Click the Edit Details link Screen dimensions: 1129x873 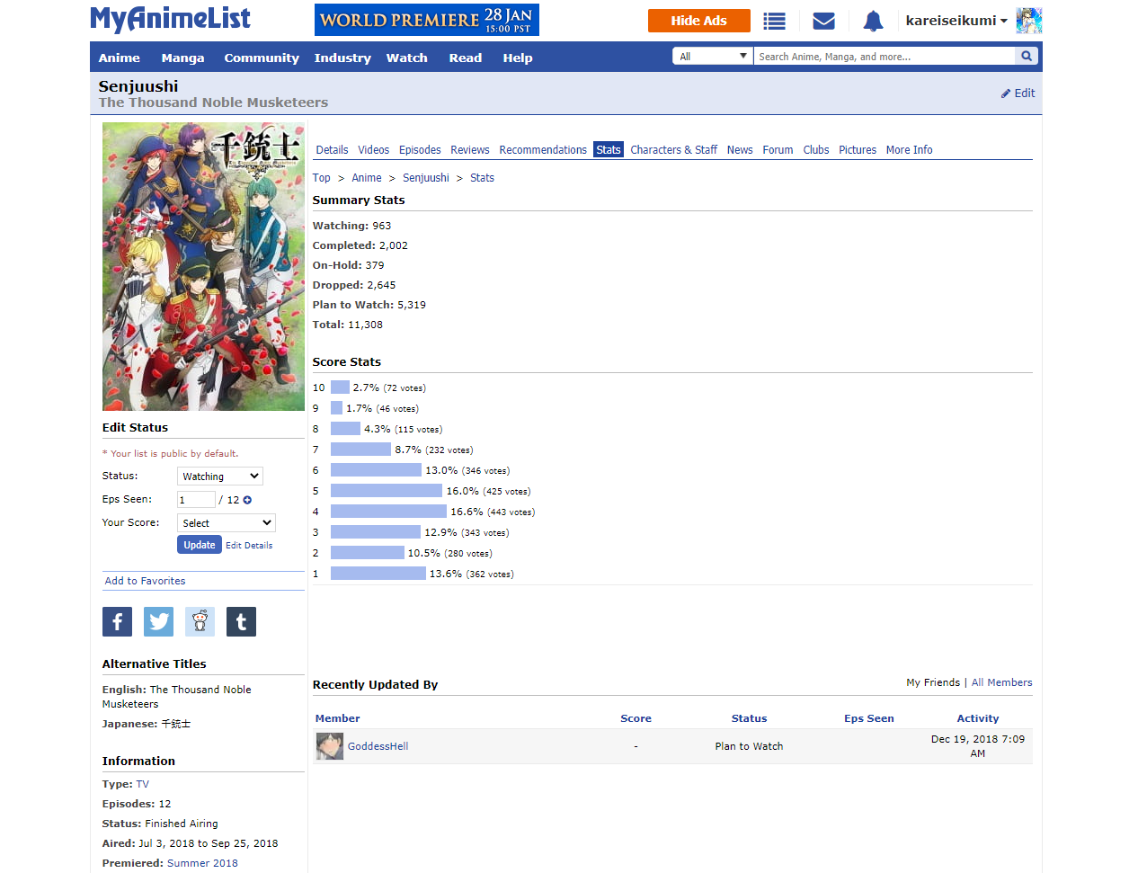tap(249, 546)
